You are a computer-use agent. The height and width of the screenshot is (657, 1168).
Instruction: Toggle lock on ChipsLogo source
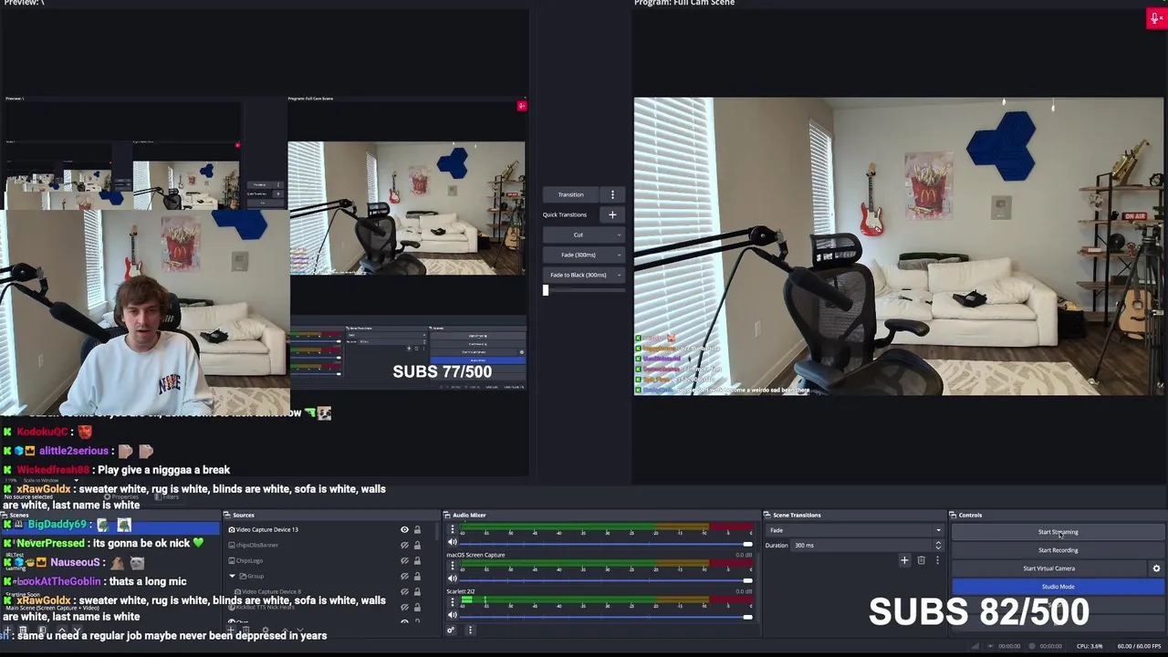[417, 560]
